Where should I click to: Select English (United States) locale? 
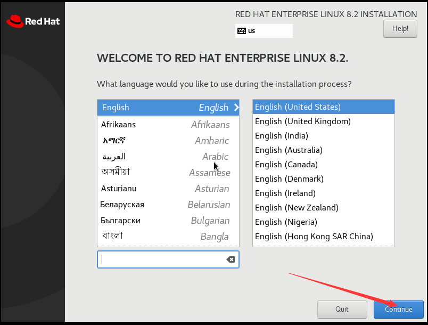[x=324, y=107]
